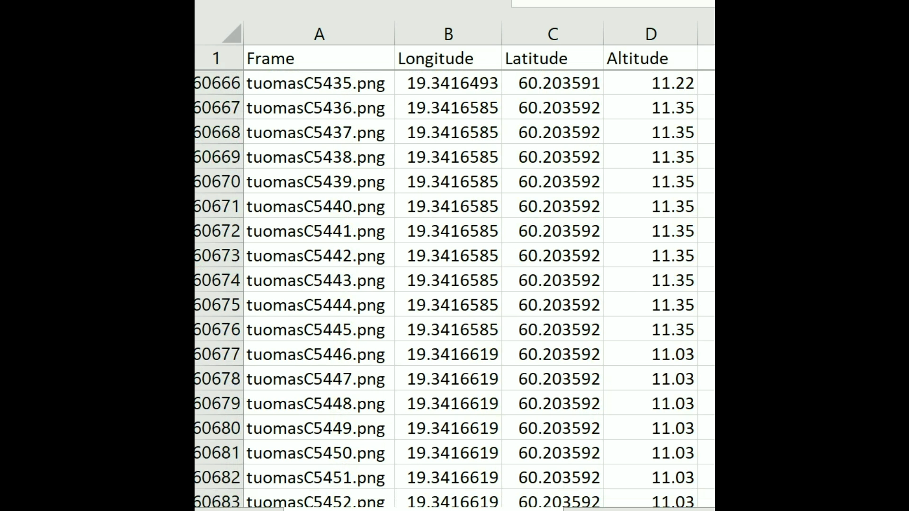Select cell tuomasC5440.png
The image size is (909, 511).
[x=319, y=206]
